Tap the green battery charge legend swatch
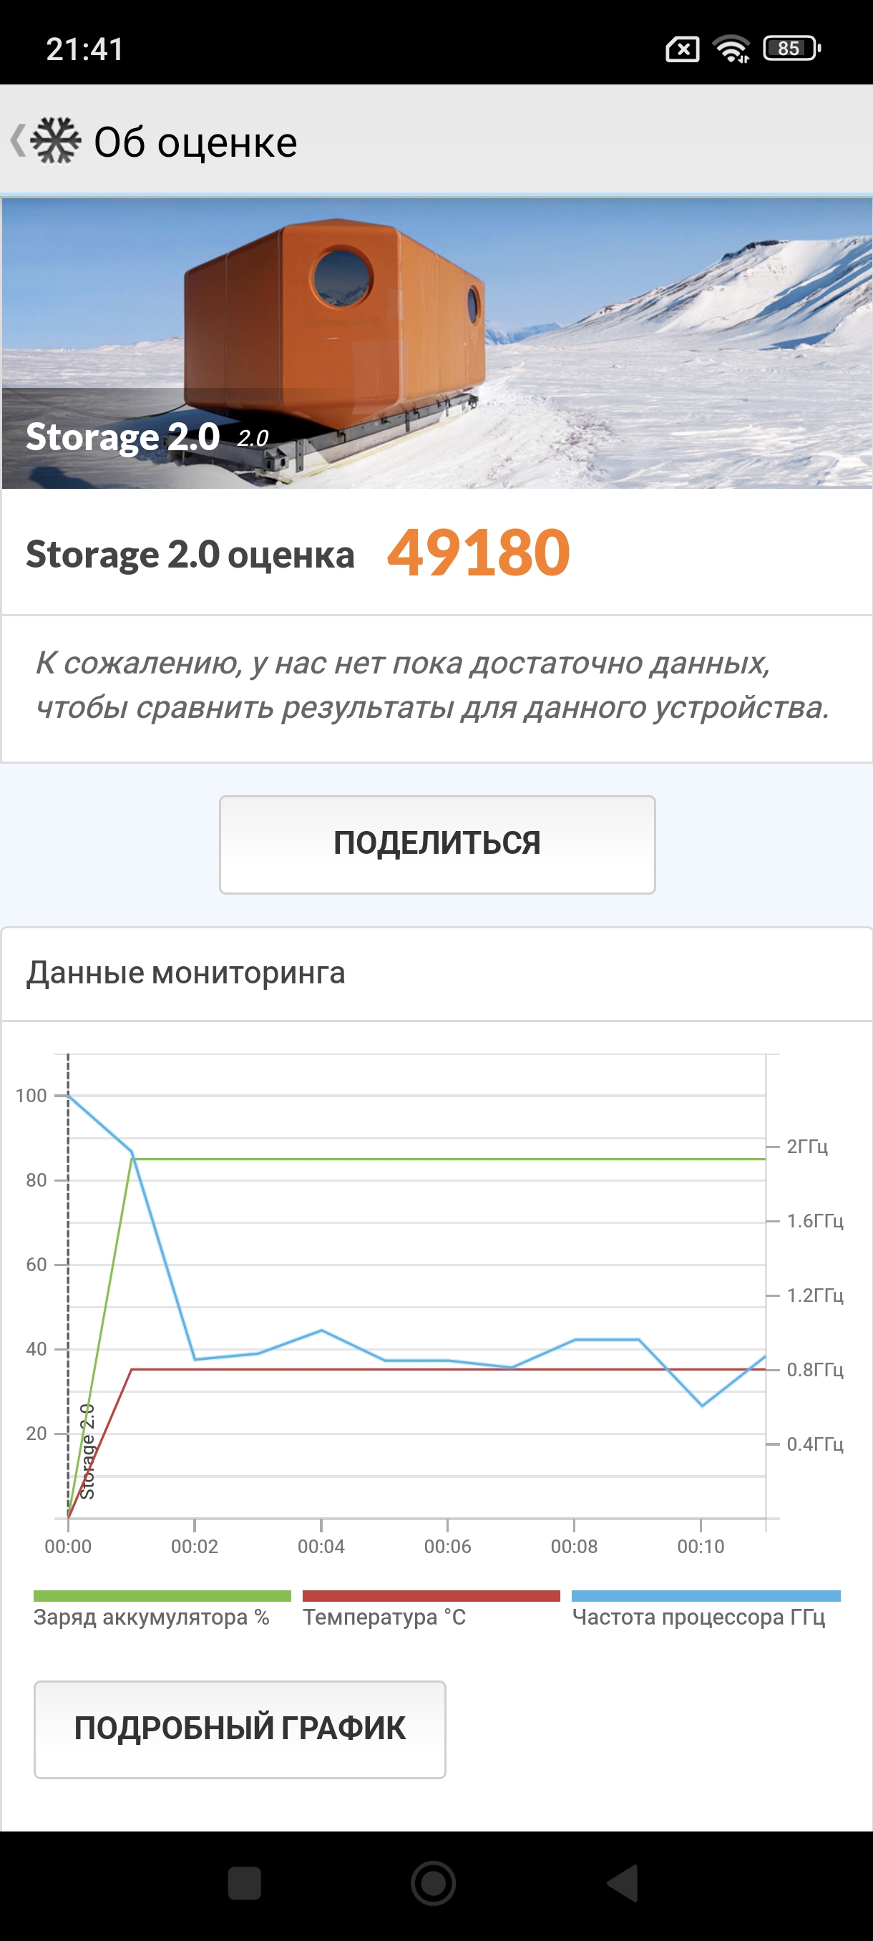The height and width of the screenshot is (1941, 873). point(162,1595)
